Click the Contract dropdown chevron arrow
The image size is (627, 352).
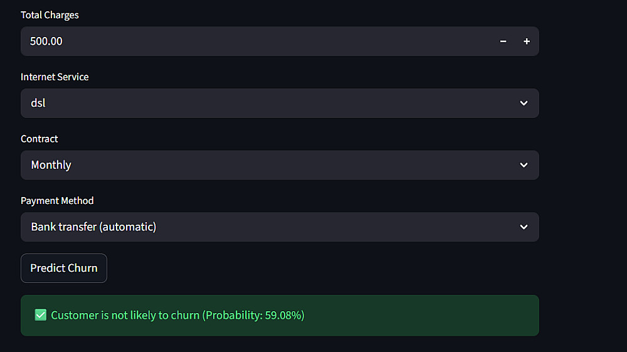[x=524, y=165]
